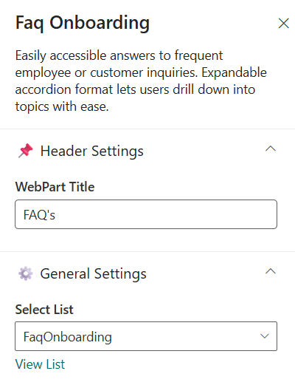This screenshot has height=385, width=295.
Task: Open the View List link
Action: (40, 364)
